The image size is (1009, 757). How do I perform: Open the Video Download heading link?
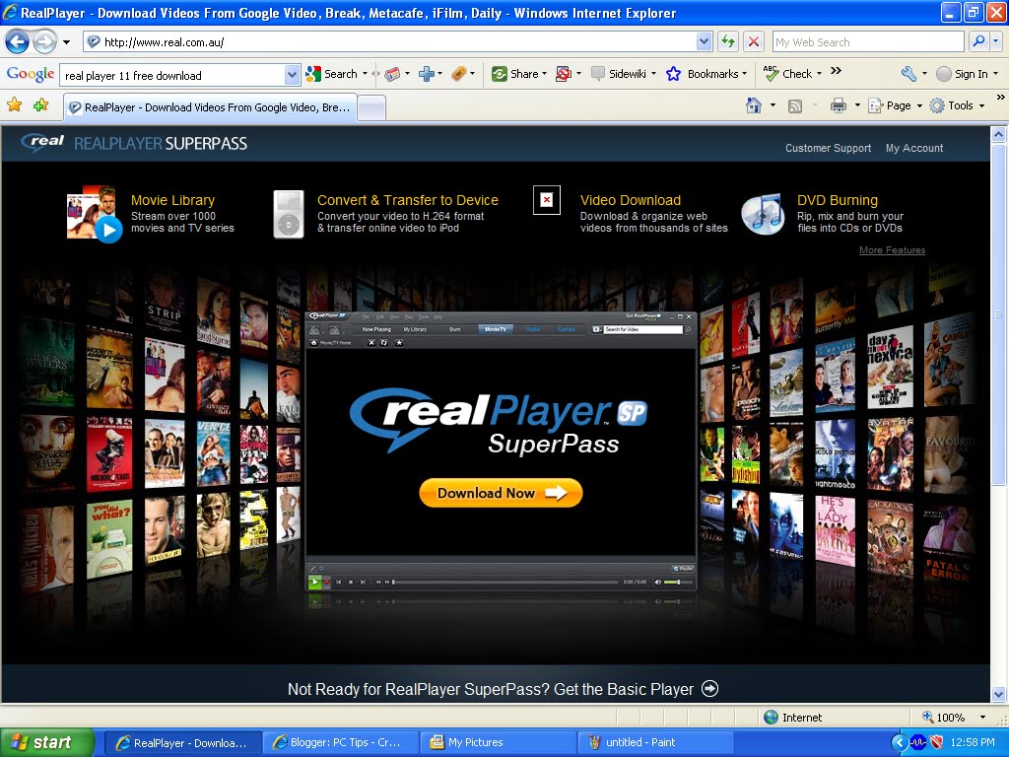click(x=631, y=200)
